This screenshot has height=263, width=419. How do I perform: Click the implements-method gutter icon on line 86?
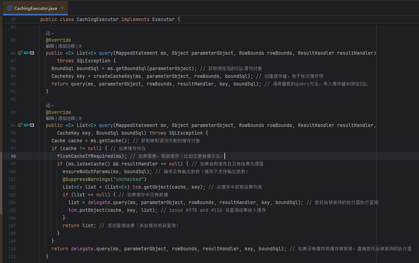20,53
